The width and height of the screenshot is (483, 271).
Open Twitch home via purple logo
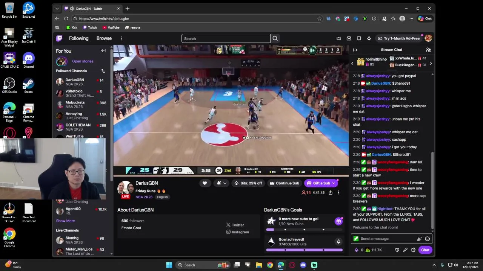point(59,38)
